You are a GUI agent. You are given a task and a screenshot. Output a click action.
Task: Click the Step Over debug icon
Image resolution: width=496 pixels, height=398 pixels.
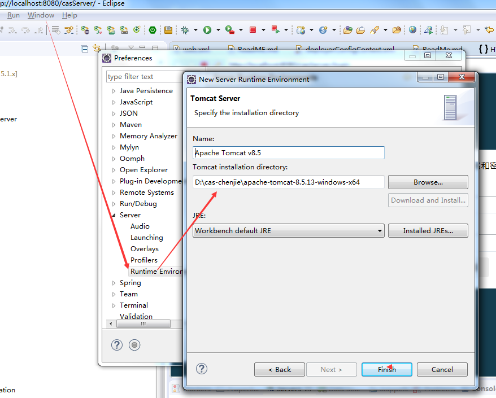click(x=25, y=30)
